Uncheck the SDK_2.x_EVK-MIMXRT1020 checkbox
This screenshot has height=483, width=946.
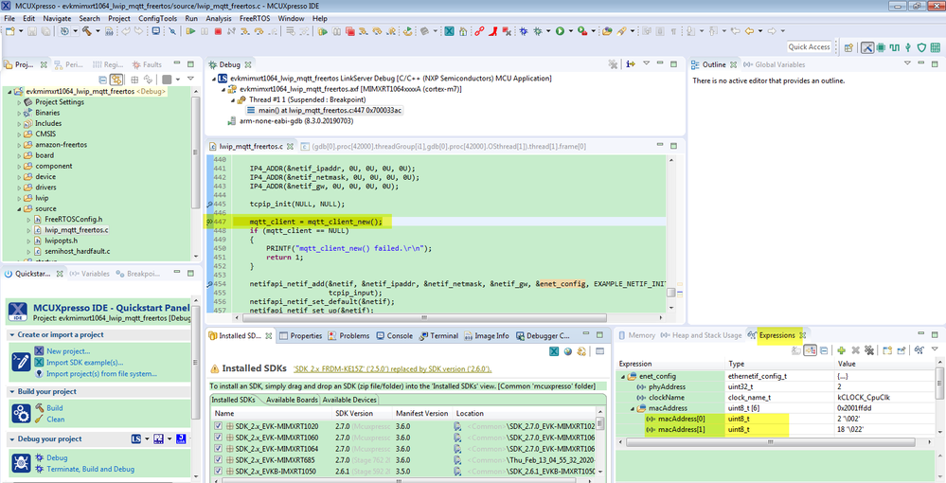click(x=219, y=426)
